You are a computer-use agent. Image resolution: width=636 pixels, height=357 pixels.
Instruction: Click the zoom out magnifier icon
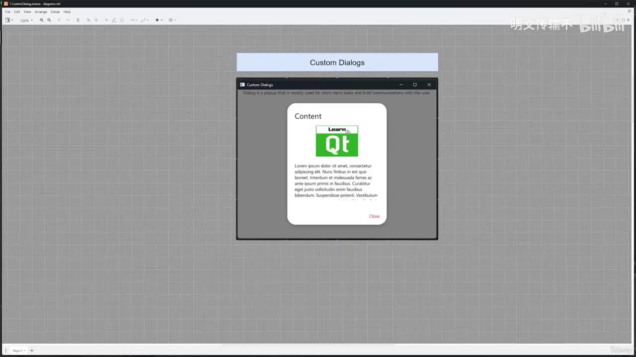point(49,20)
